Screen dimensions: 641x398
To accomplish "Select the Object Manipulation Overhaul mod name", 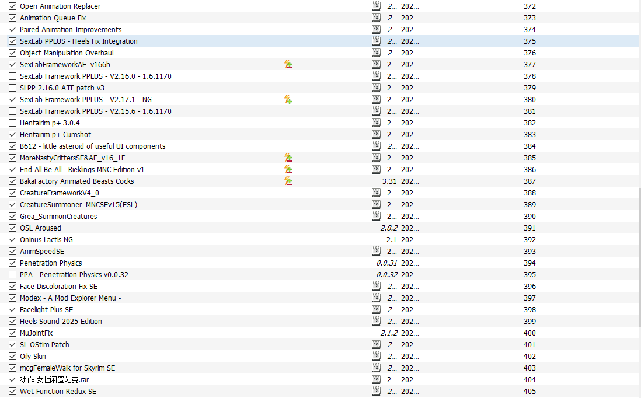I will (x=67, y=53).
